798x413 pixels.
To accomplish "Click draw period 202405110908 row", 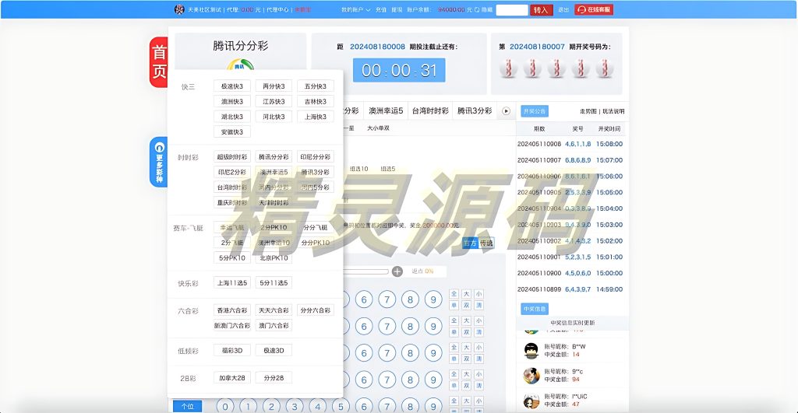I will (x=570, y=144).
